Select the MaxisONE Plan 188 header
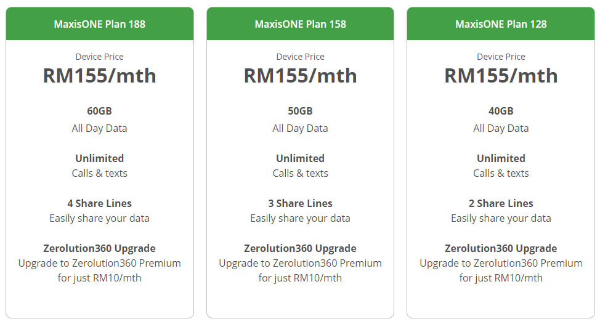Image resolution: width=600 pixels, height=324 pixels. pos(100,24)
